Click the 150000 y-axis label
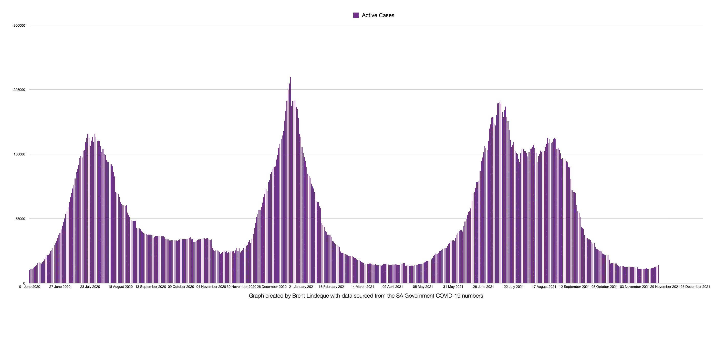 pos(19,154)
